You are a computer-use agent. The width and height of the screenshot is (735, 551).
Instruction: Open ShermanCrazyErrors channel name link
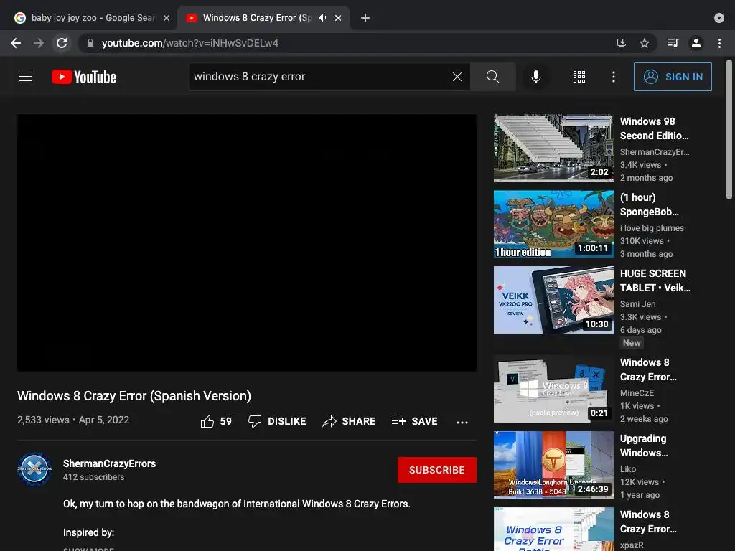coord(109,463)
